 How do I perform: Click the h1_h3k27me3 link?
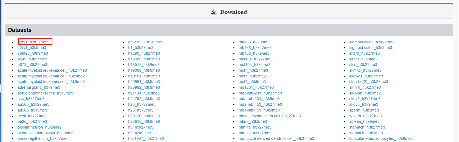(x=141, y=48)
